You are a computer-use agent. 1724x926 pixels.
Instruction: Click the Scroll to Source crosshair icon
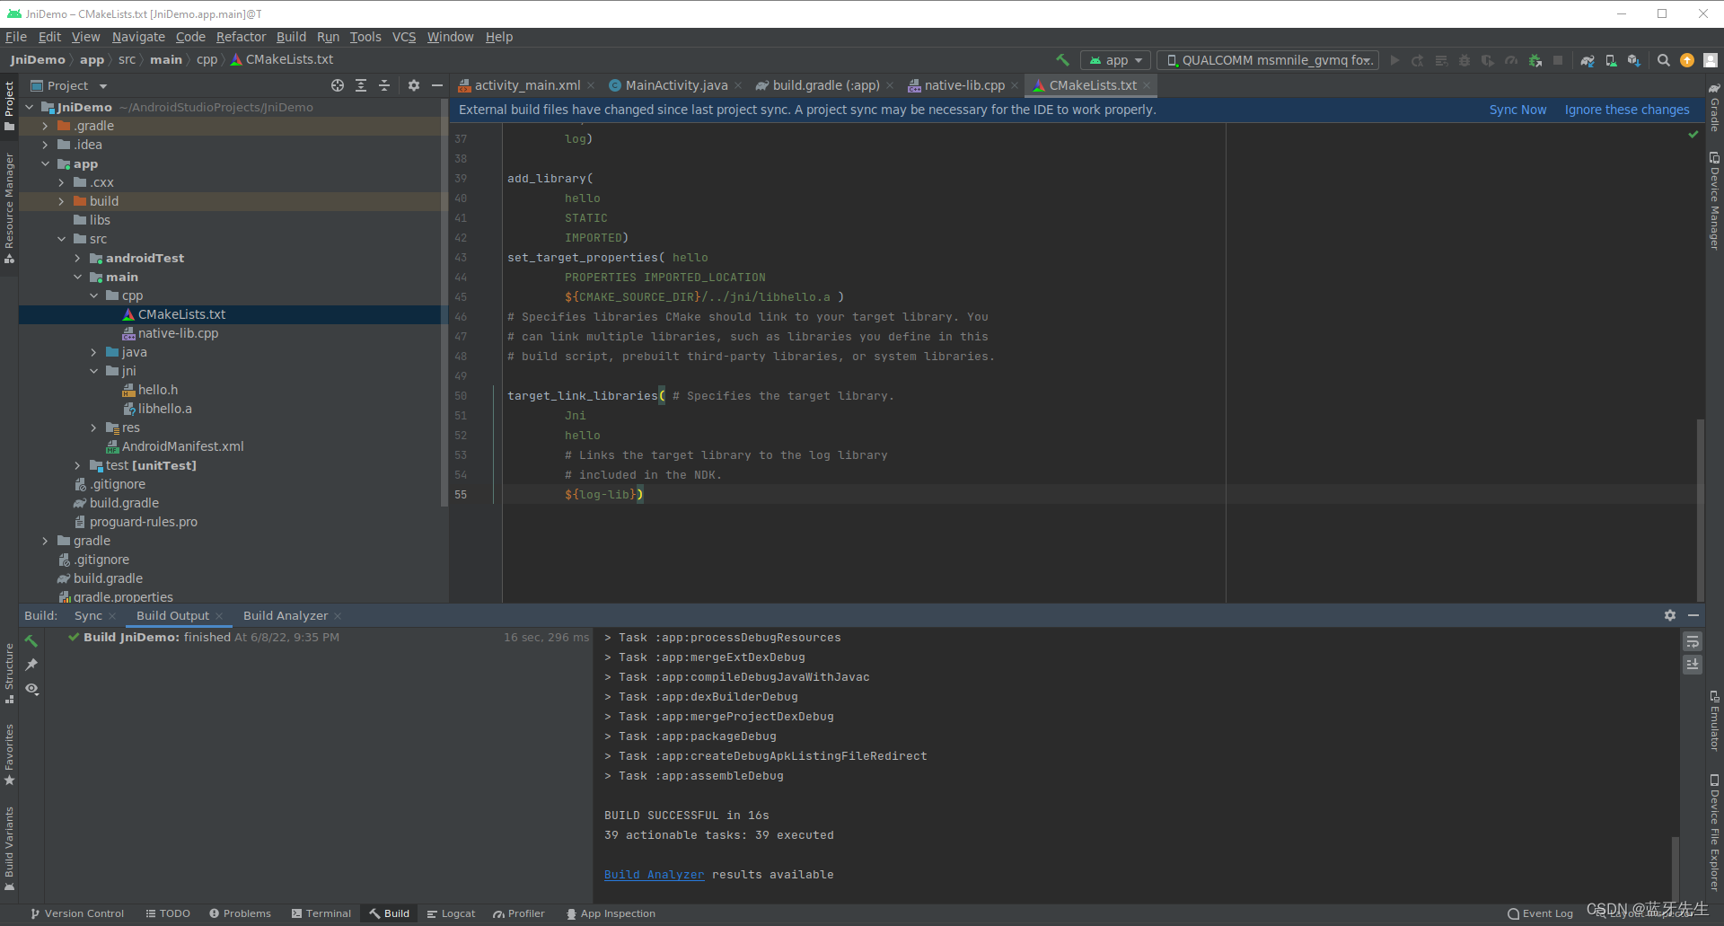(338, 84)
